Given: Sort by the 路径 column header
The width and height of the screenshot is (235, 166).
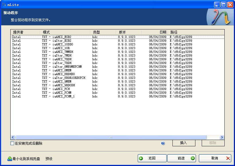Looking at the screenshot, I should pyautogui.click(x=196, y=32).
